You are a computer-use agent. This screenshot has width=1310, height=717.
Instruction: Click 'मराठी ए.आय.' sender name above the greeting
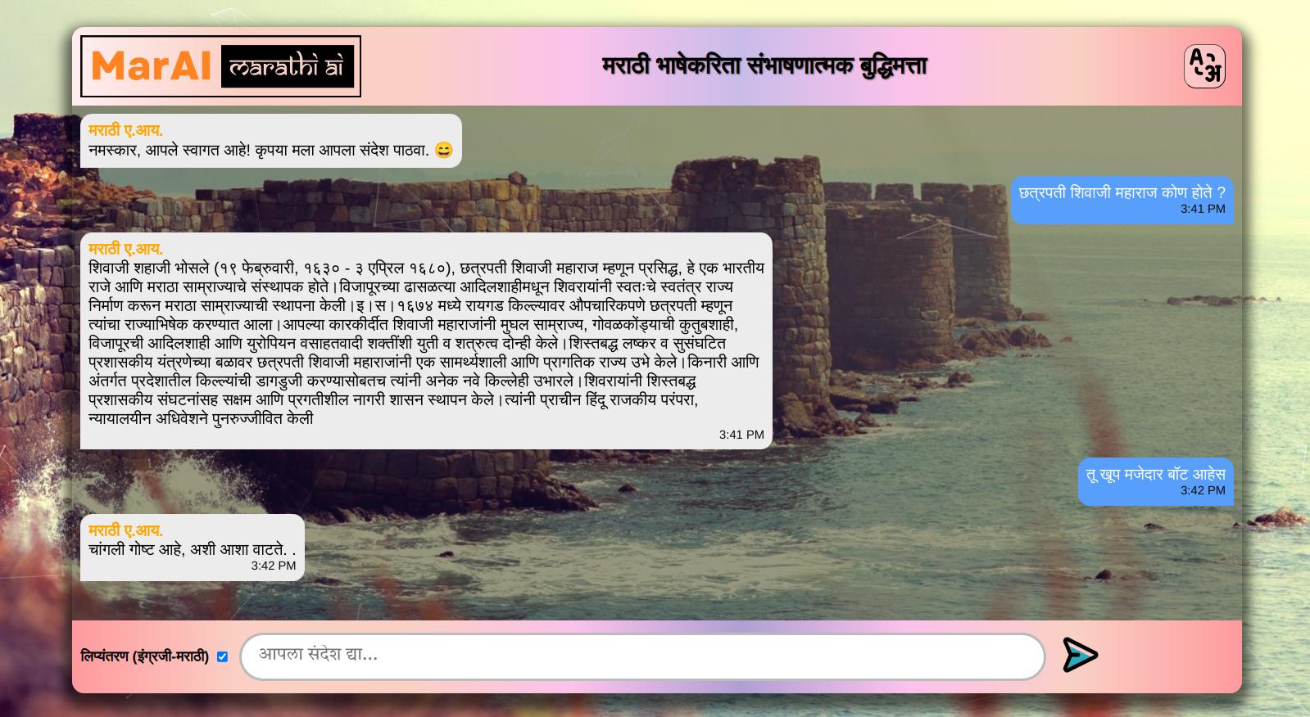click(x=125, y=130)
